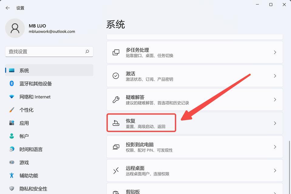Screen dimensions: 291x194
Task: Click the 激活 checkmark circle icon
Action: click(x=116, y=76)
